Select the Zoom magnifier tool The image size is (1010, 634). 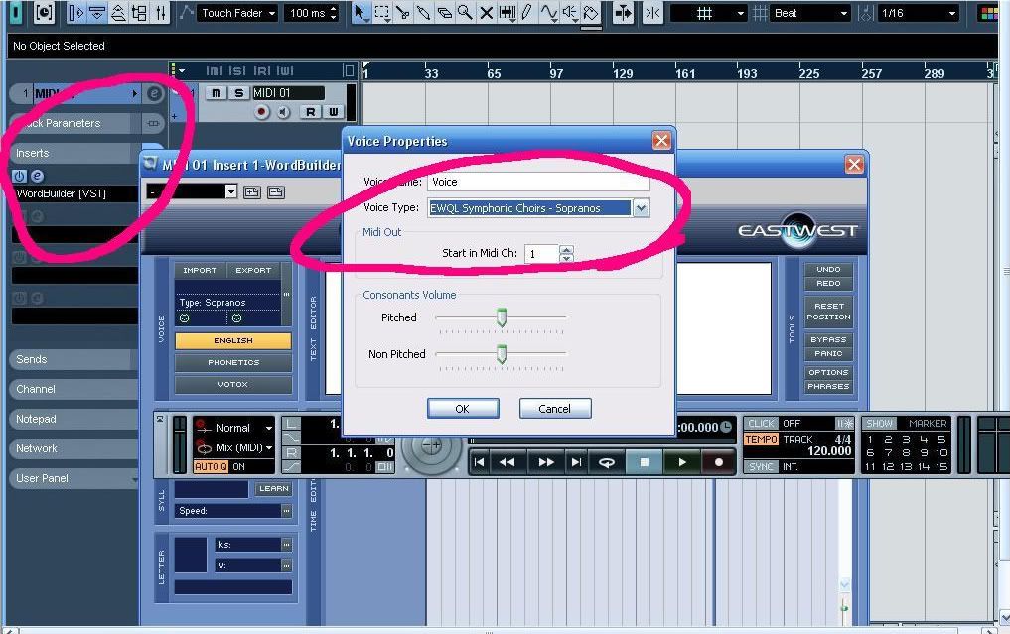[x=465, y=13]
